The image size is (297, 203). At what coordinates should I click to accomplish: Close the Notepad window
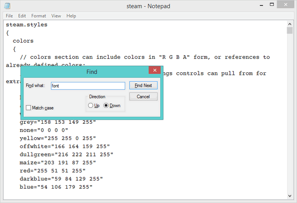point(286,4)
